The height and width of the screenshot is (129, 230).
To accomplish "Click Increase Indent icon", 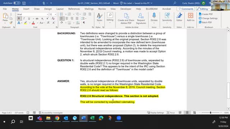I will click(x=89, y=14).
